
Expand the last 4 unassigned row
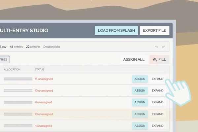pyautogui.click(x=157, y=126)
